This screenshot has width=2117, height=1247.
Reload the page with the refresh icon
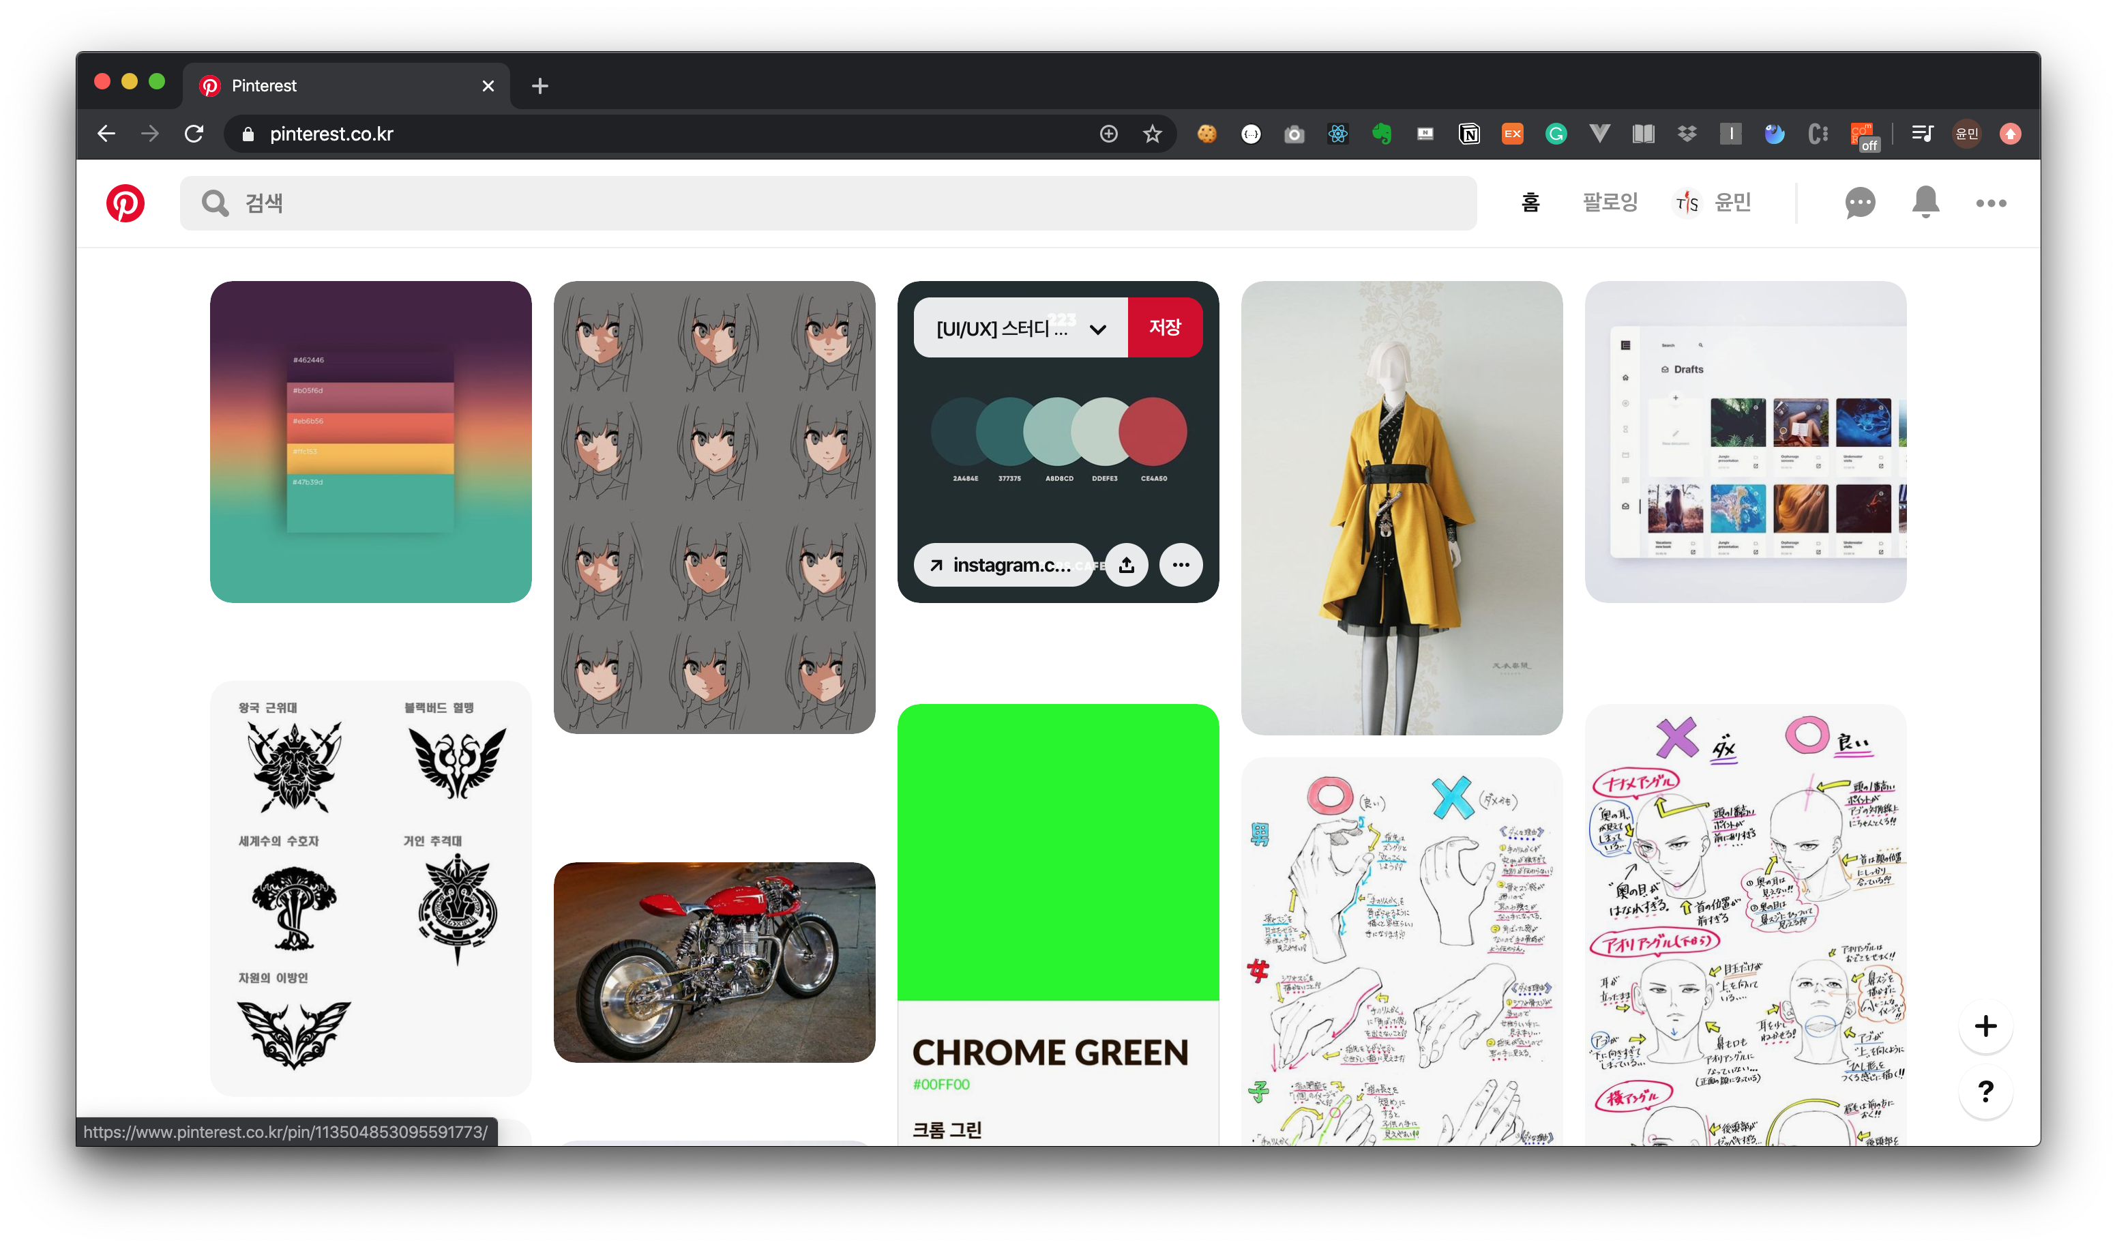coord(194,134)
